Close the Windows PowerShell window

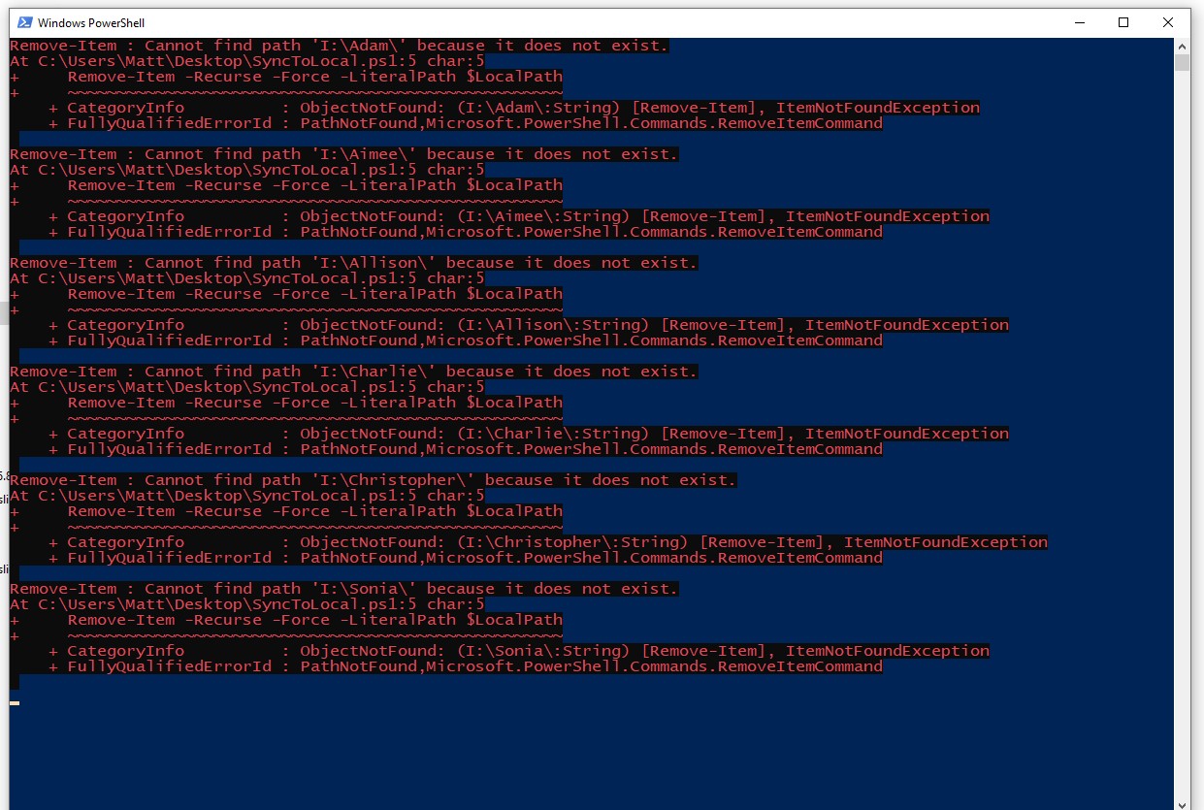1168,22
